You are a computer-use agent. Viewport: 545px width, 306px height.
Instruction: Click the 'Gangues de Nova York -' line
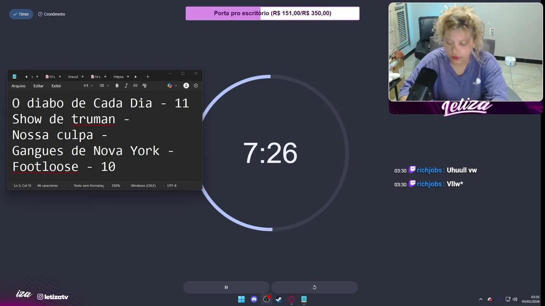coord(93,151)
